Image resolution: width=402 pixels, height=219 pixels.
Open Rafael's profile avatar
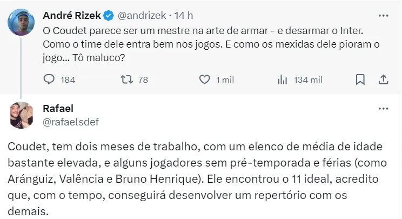[x=21, y=115]
